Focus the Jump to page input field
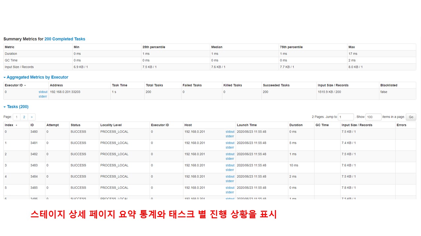The width and height of the screenshot is (421, 236). click(346, 117)
